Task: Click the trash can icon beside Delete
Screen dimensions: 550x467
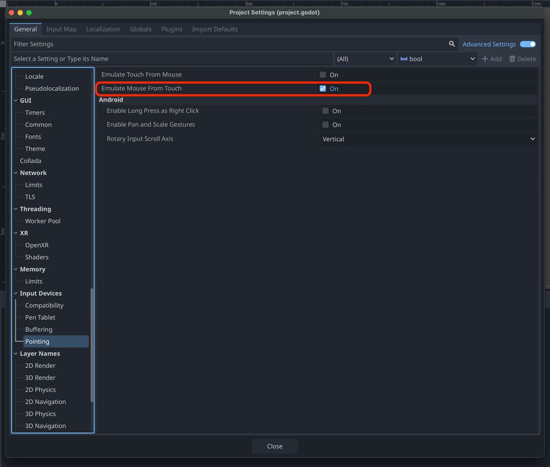Action: pos(512,59)
